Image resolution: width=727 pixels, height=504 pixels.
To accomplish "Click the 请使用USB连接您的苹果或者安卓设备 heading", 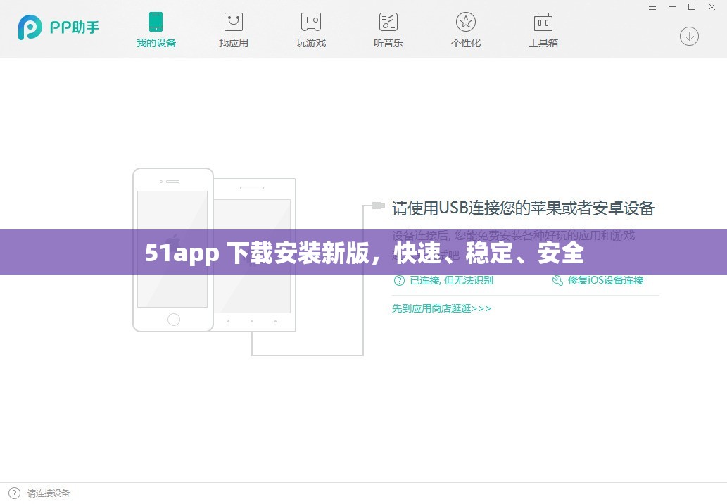I will pos(523,208).
